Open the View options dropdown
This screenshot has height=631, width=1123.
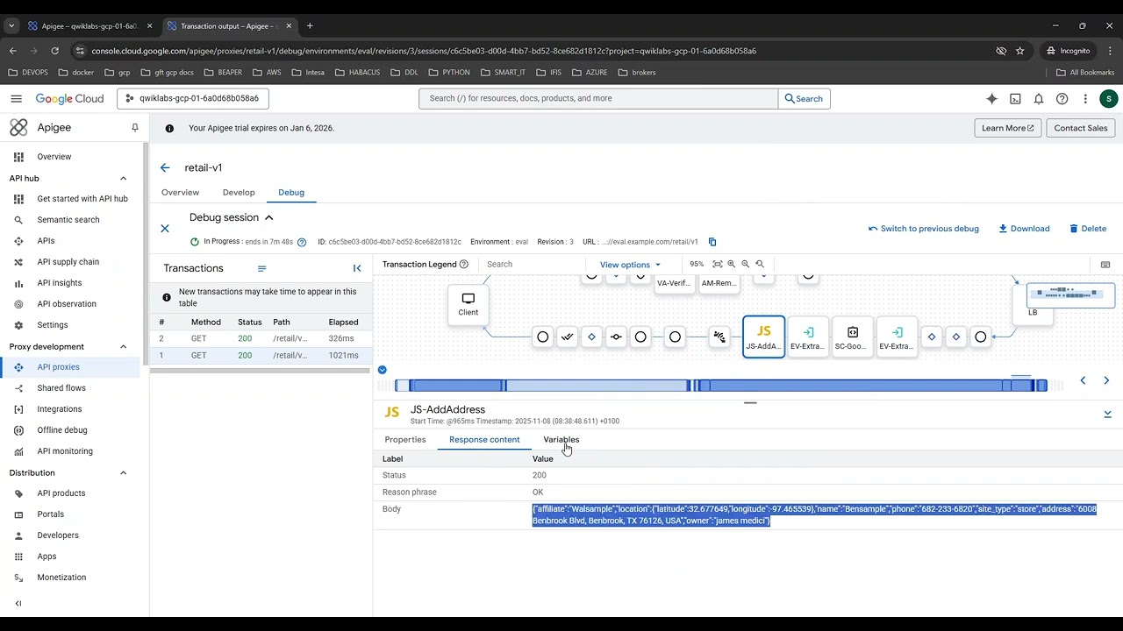click(630, 265)
